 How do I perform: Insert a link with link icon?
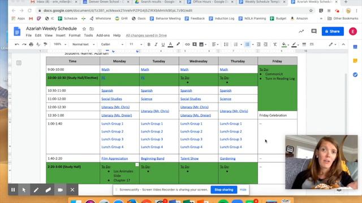[x=187, y=45]
